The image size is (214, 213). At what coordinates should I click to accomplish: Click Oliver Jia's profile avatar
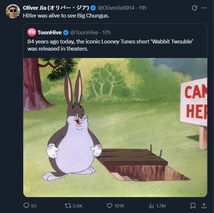13,11
